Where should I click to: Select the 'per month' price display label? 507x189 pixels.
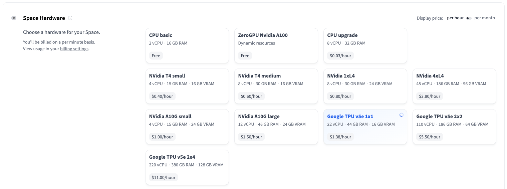pyautogui.click(x=484, y=18)
